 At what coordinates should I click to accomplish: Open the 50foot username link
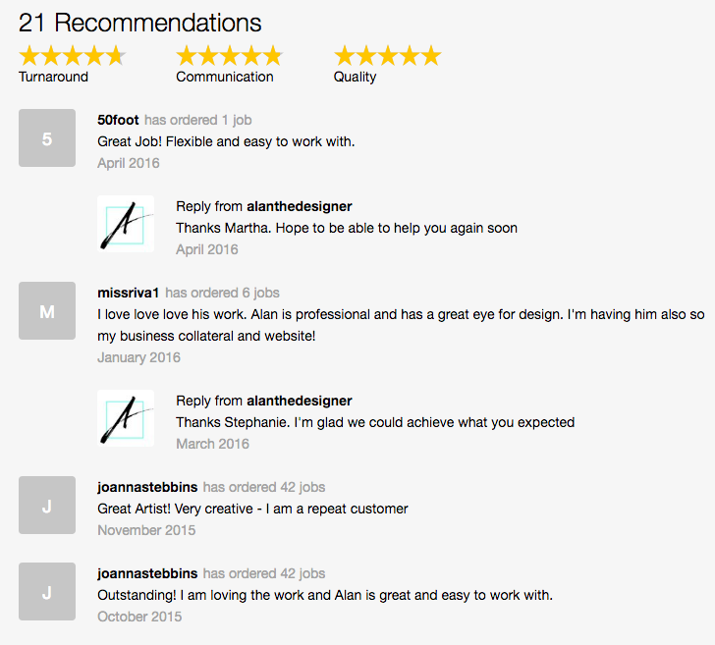(118, 120)
